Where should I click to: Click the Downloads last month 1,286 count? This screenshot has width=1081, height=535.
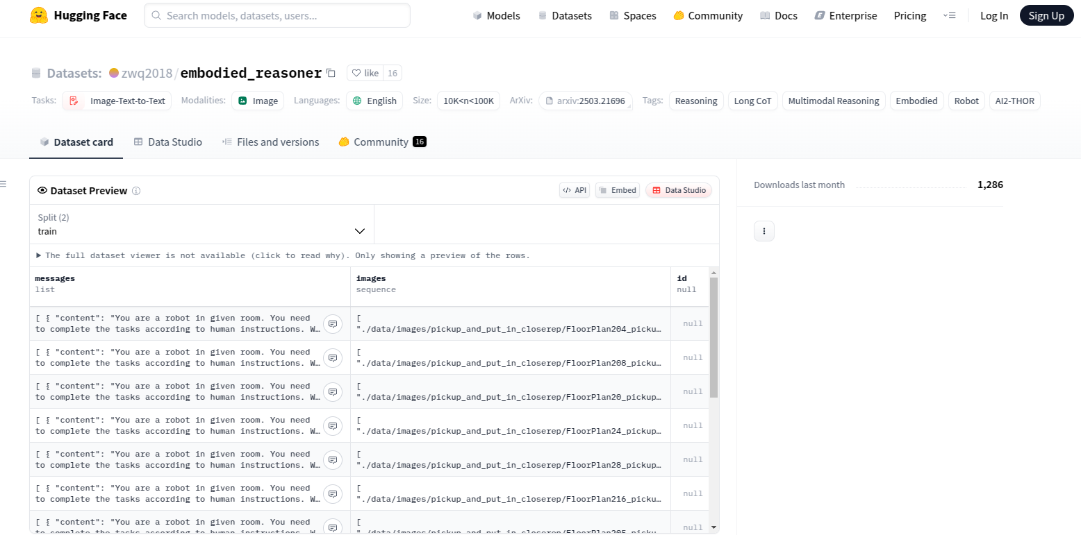click(x=990, y=185)
